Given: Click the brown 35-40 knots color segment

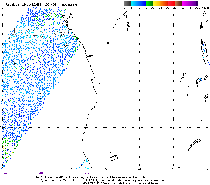Looking at the screenshot, I should coord(179,3).
